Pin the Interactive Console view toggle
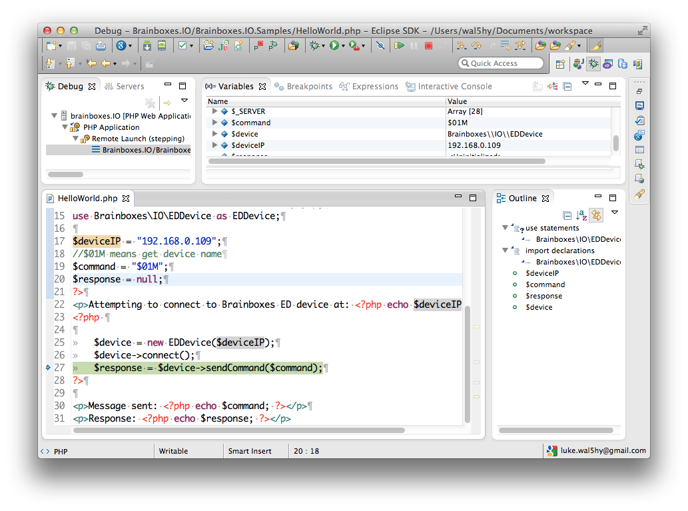 (x=537, y=86)
